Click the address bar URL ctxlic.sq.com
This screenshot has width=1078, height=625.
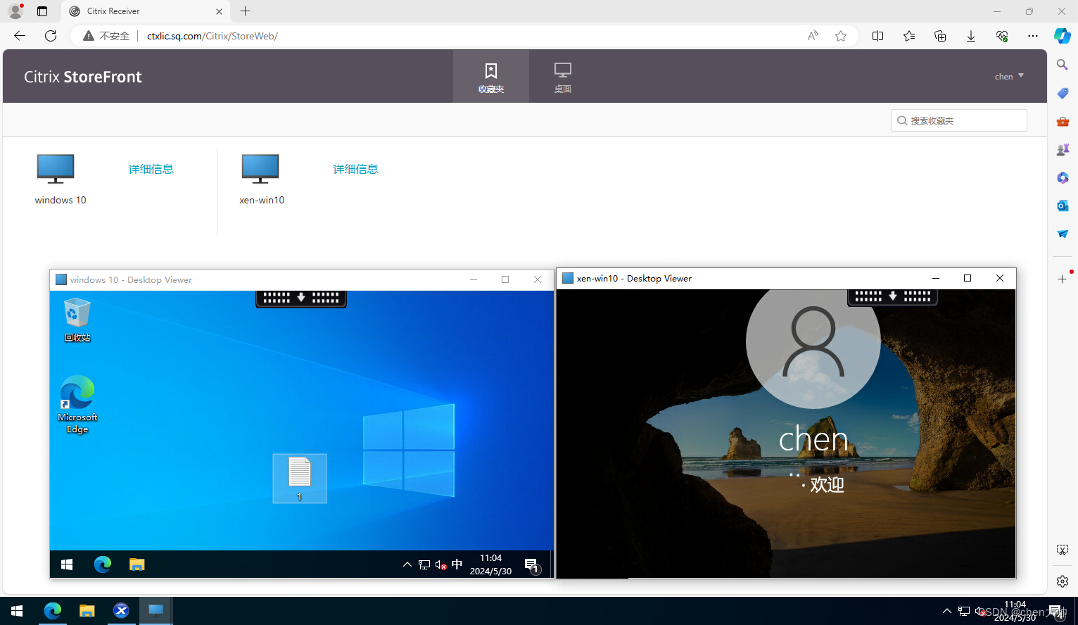pos(212,36)
